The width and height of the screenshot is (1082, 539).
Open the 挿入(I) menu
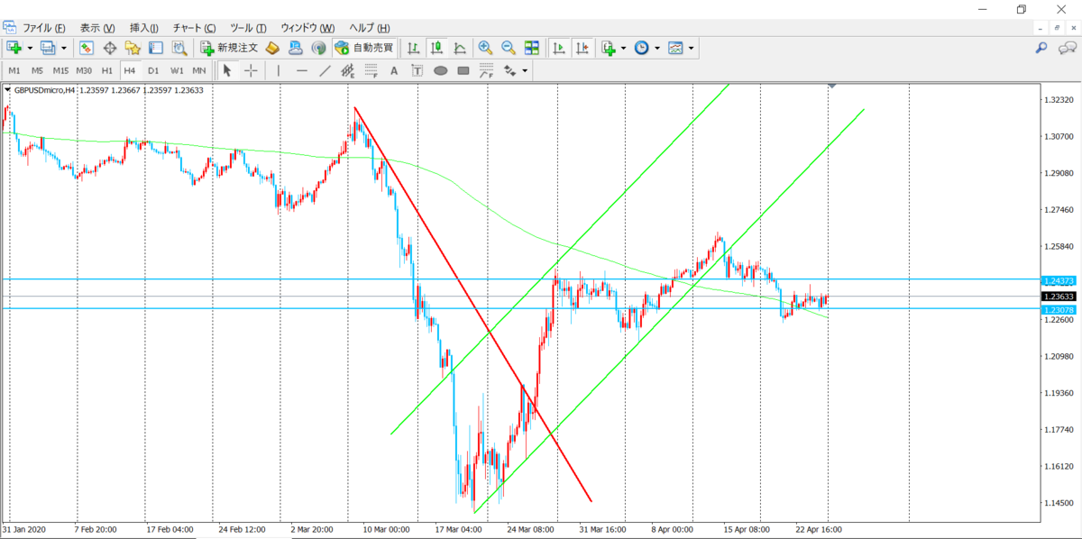coord(144,28)
